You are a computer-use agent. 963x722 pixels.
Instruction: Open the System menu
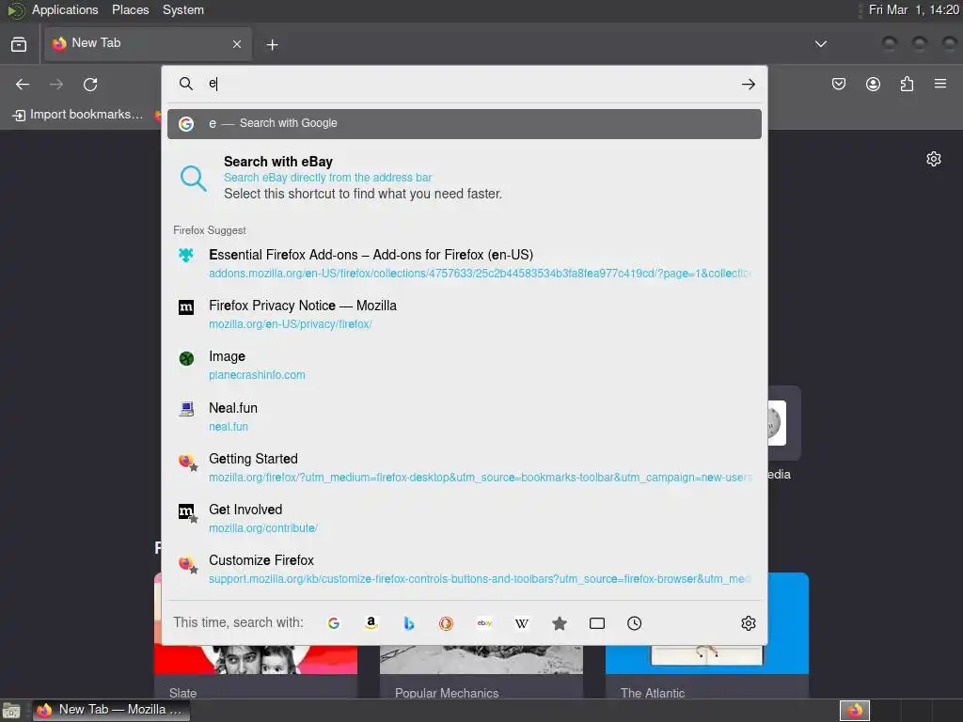point(183,9)
